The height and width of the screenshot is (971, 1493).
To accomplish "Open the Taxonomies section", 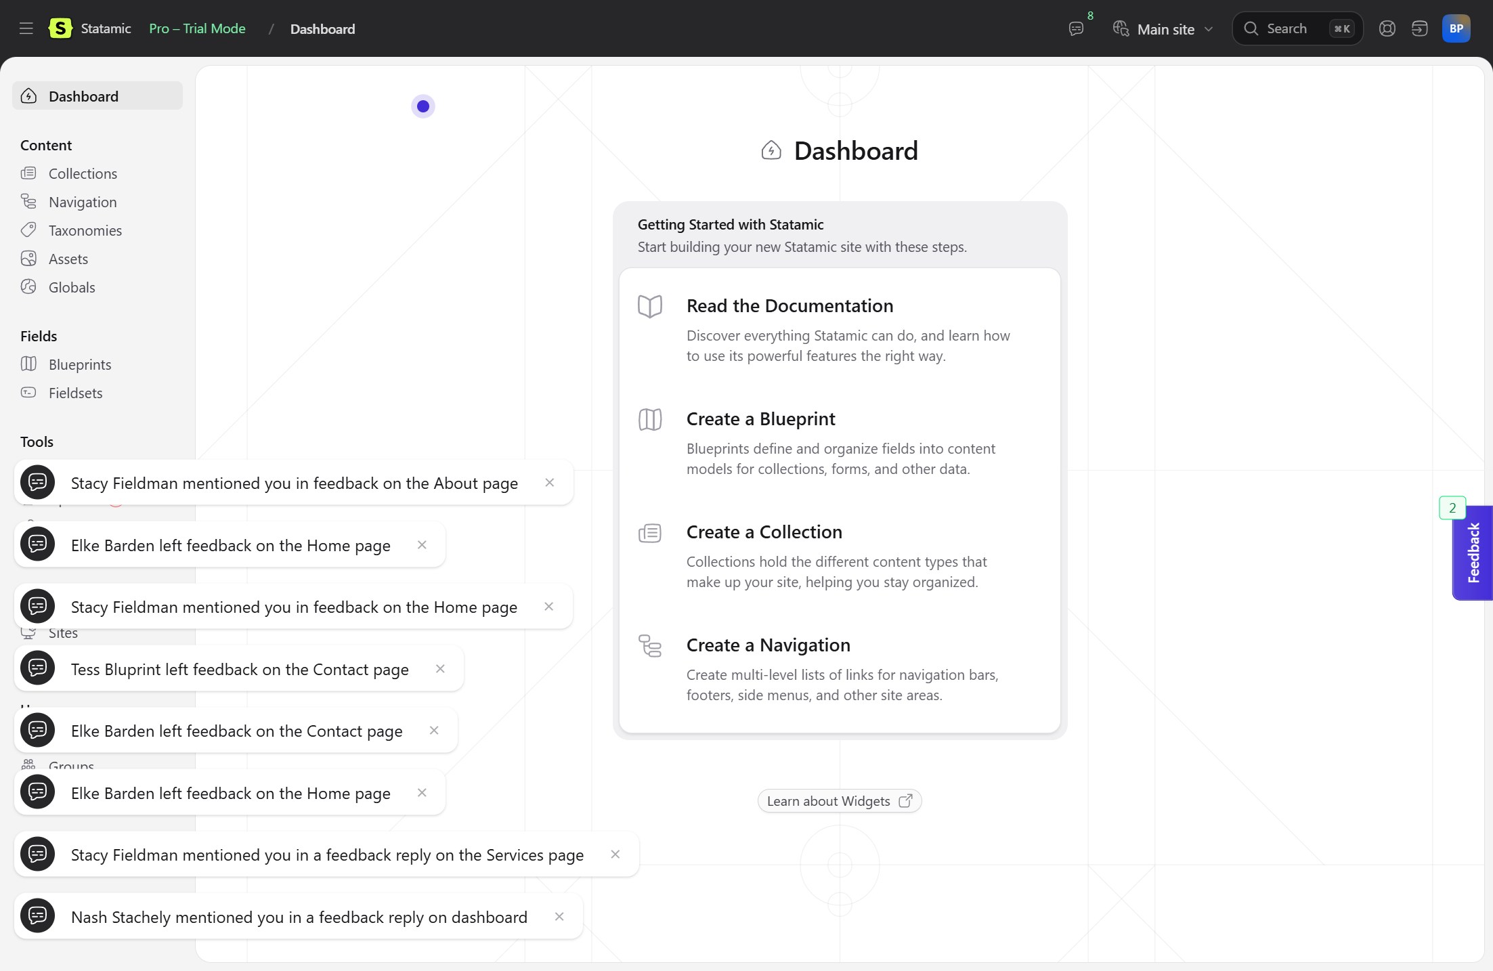I will pos(85,230).
